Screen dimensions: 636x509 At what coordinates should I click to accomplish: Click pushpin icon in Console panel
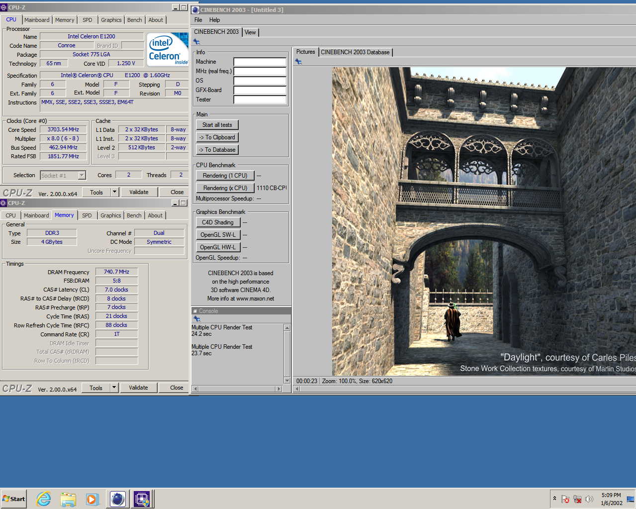pyautogui.click(x=197, y=319)
